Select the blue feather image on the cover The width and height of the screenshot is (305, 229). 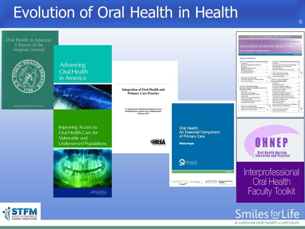[83, 97]
